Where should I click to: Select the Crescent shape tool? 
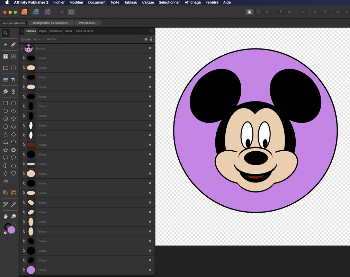coord(6,166)
